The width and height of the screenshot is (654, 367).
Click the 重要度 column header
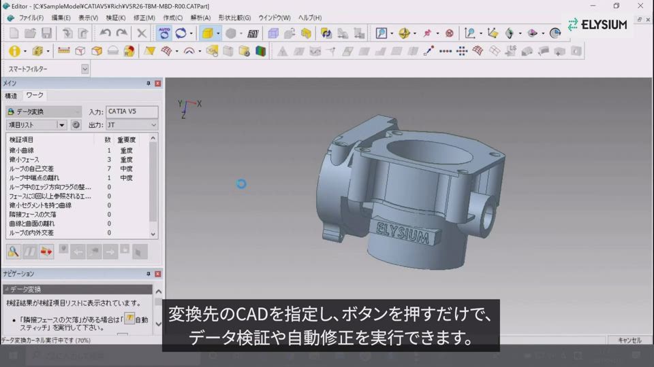(127, 140)
